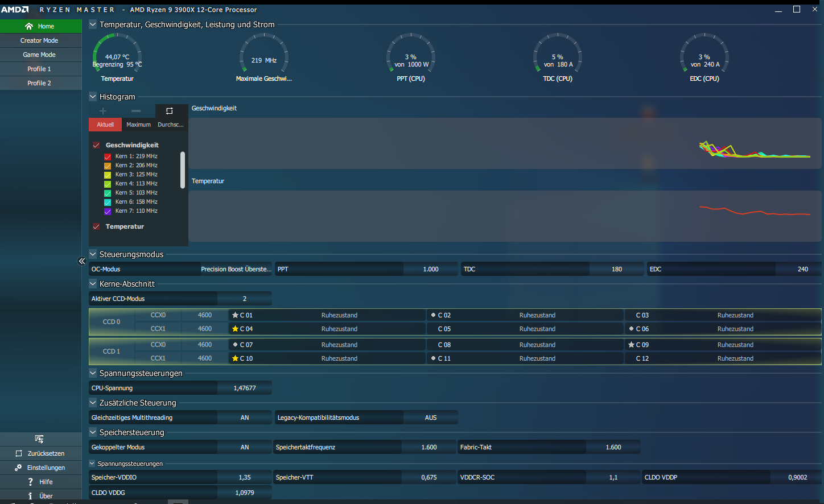
Task: Switch to Game Mode
Action: pyautogui.click(x=41, y=55)
